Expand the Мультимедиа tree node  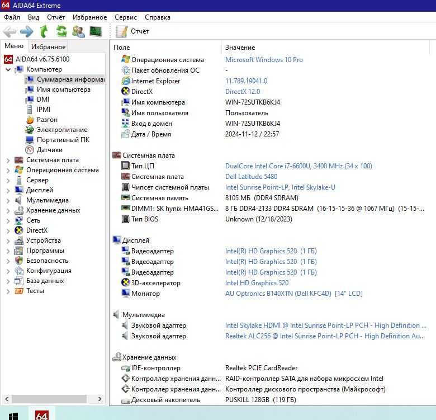pyautogui.click(x=8, y=201)
